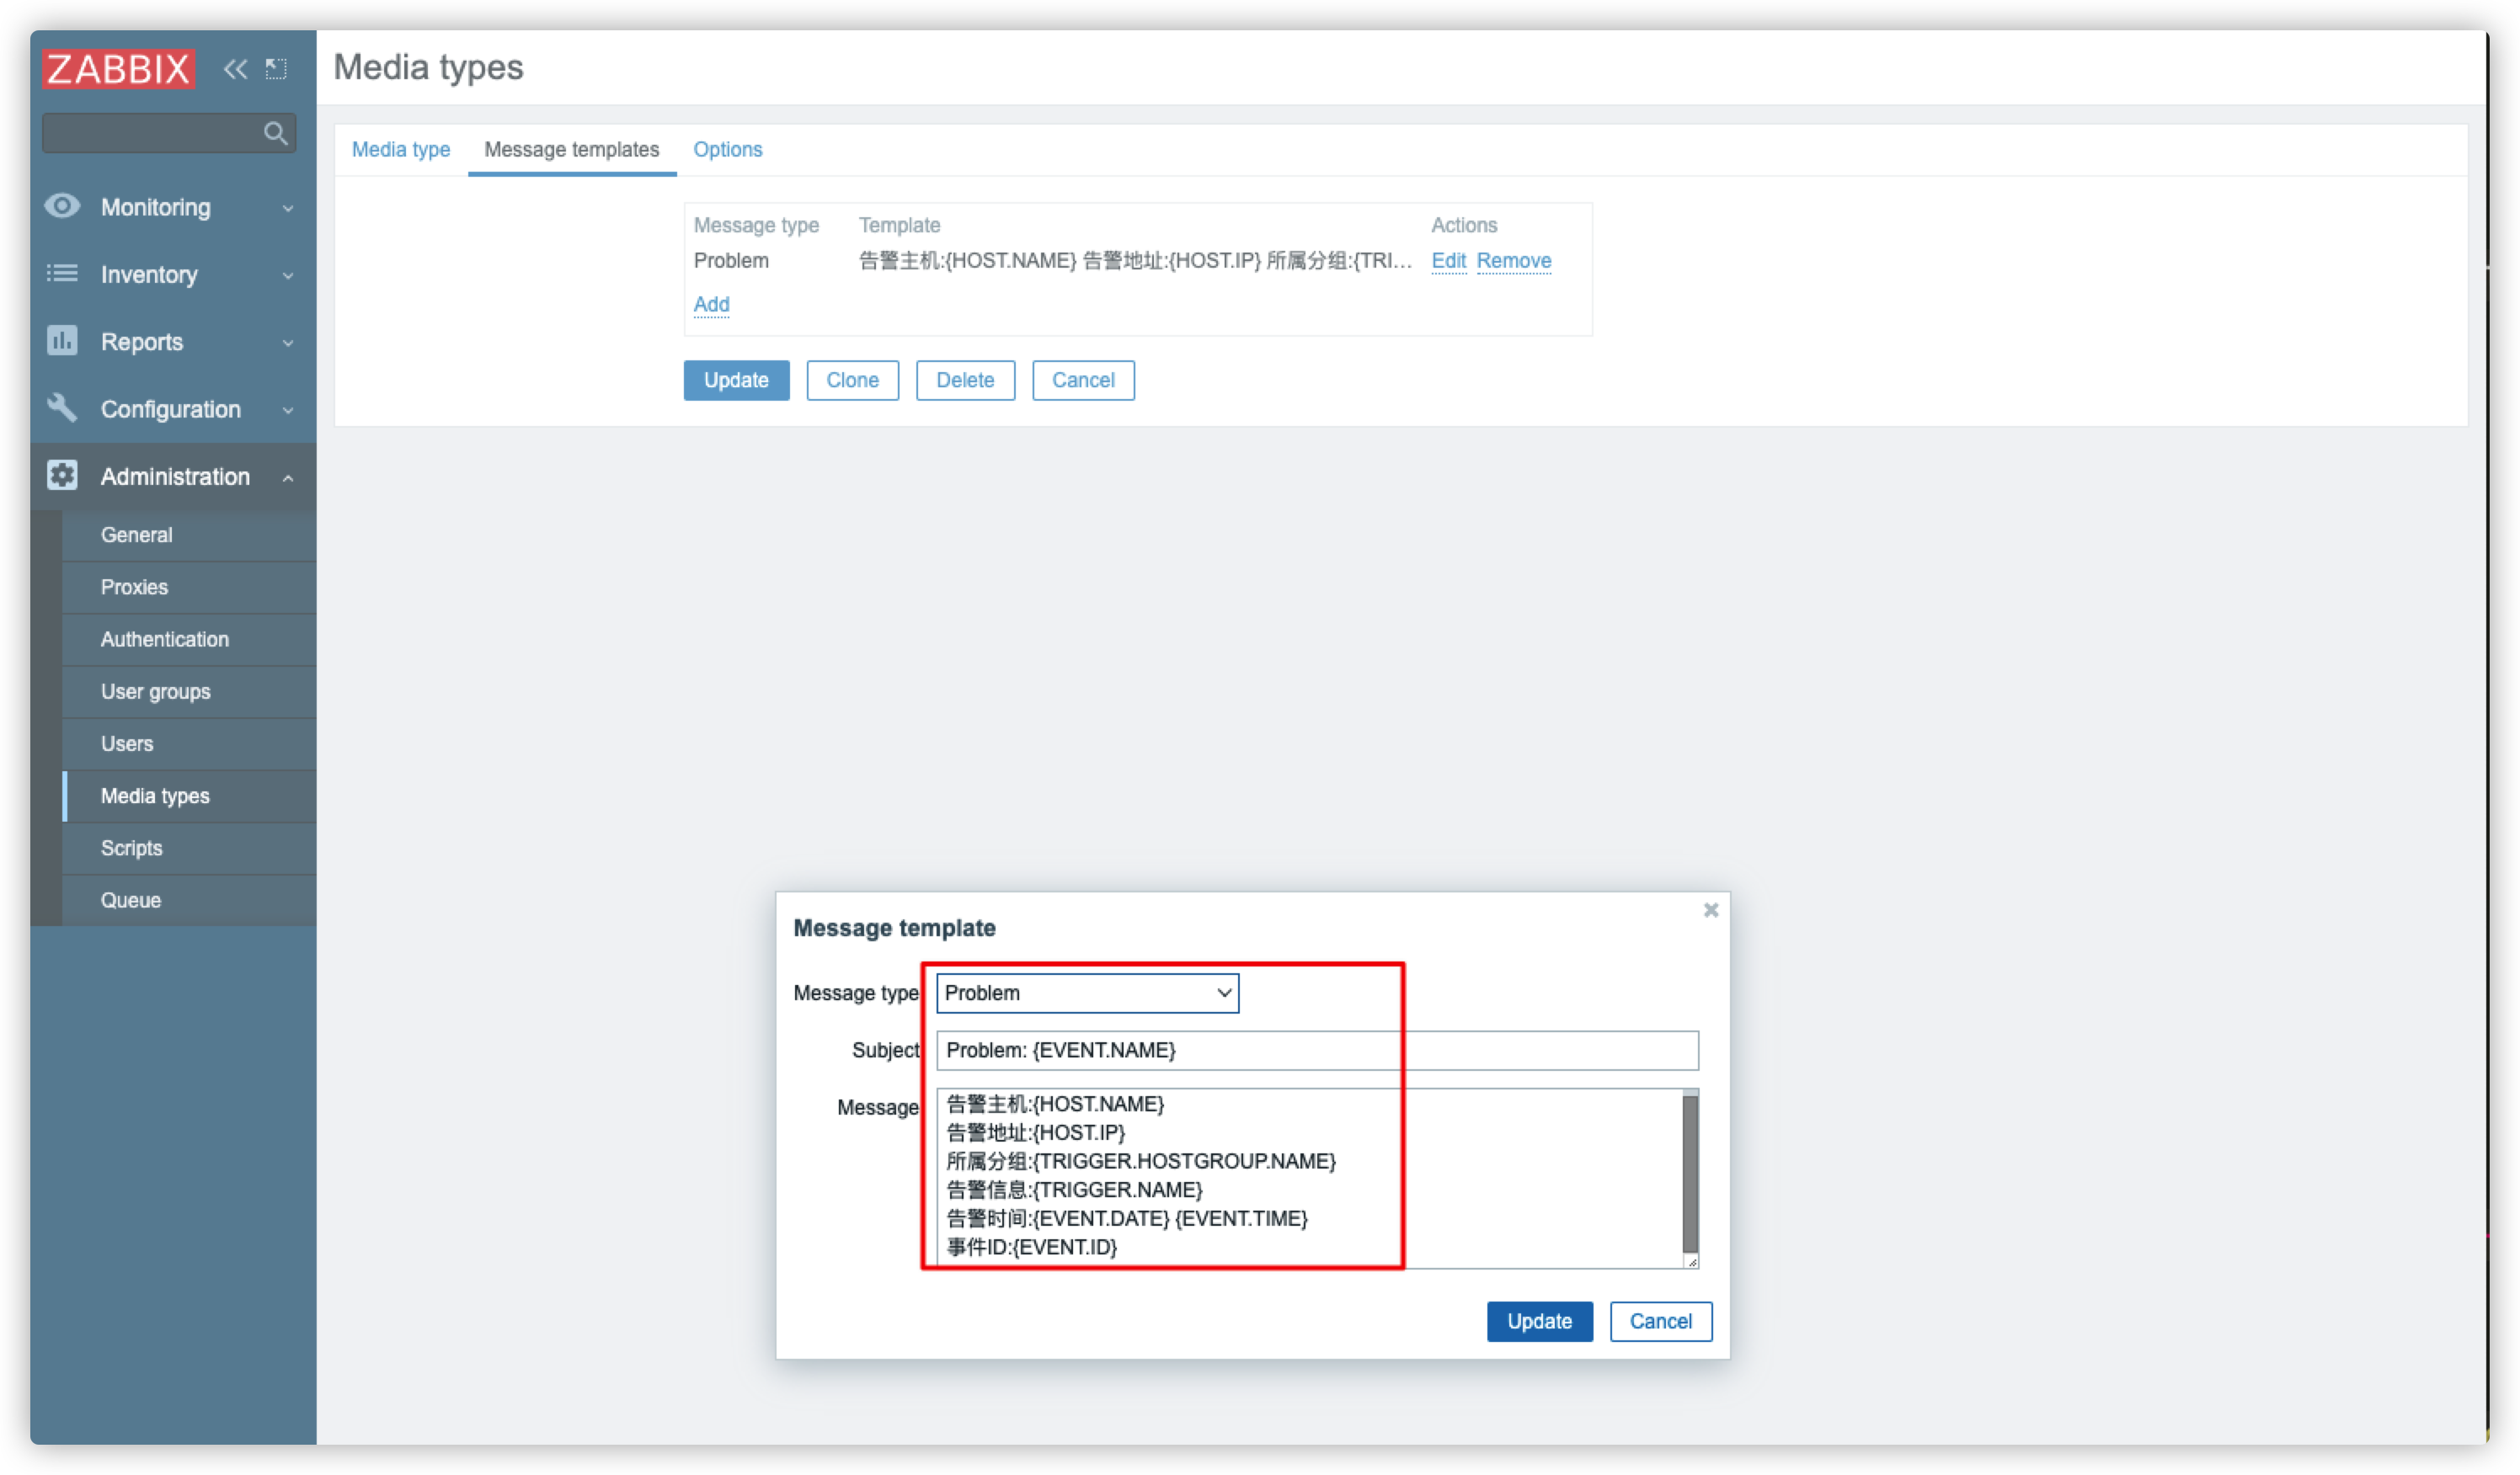Screen dimensions: 2520x1475
Task: Focus the sidebar search field
Action: [x=168, y=133]
